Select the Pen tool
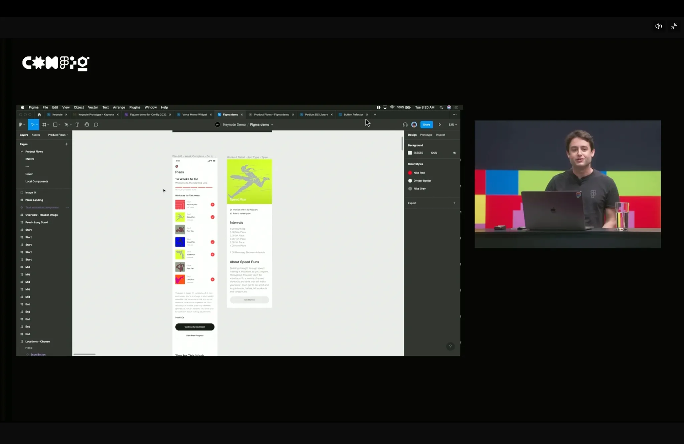The height and width of the screenshot is (444, 684). coord(66,125)
